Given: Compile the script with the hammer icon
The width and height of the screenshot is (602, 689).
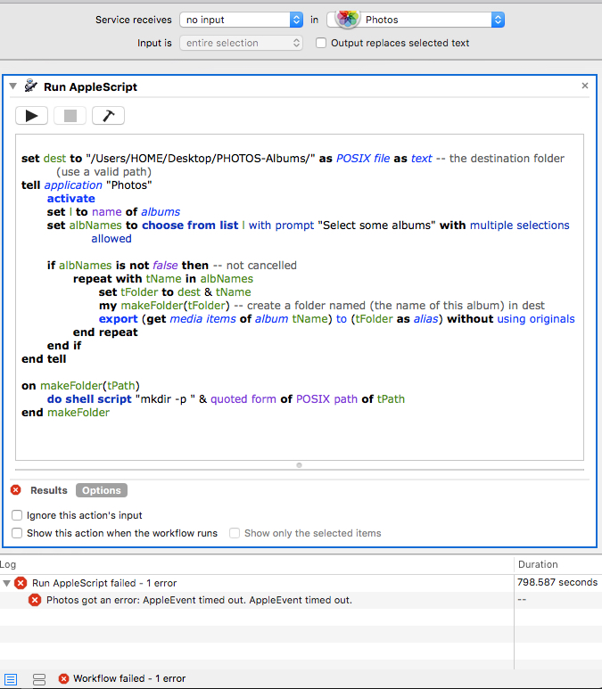Looking at the screenshot, I should click(108, 116).
